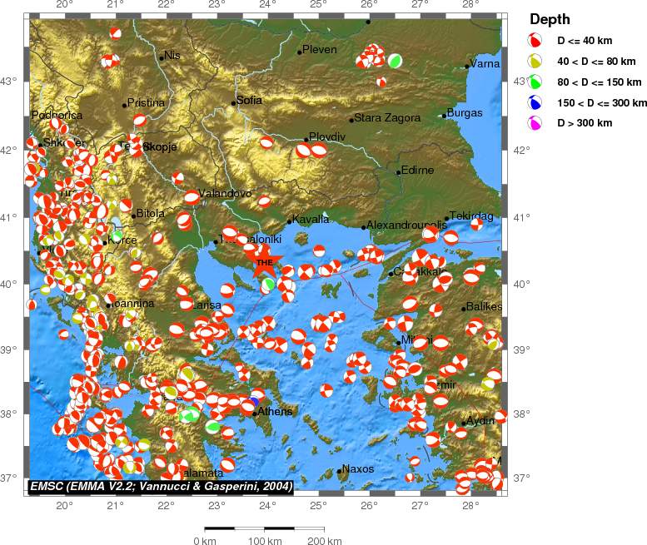Click the Tekirdag city label
The width and height of the screenshot is (647, 545).
click(471, 216)
